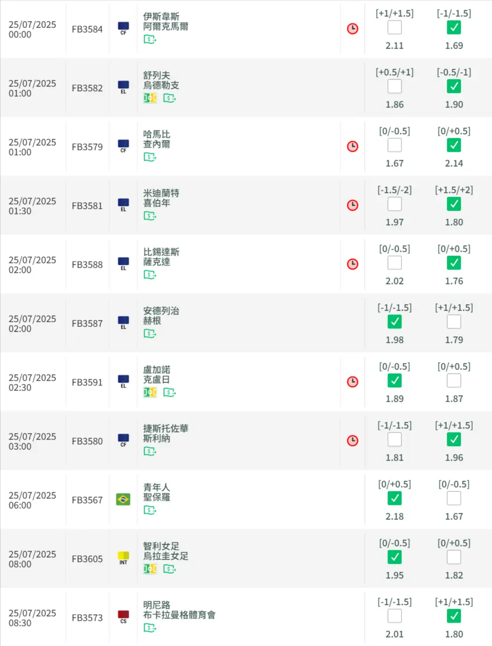Screen dimensions: 492x646
Task: Click yellow INT league icon for FB3605
Action: click(x=123, y=558)
